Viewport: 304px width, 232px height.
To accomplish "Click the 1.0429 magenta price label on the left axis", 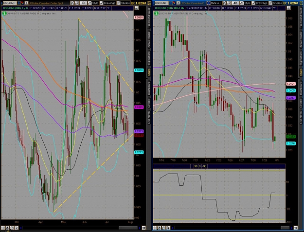I will [x=139, y=107].
